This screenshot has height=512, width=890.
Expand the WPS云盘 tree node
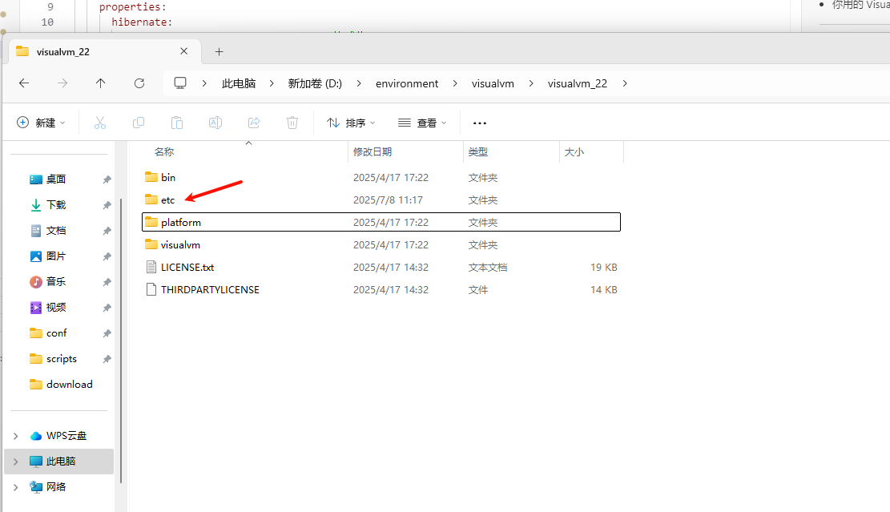pos(16,436)
